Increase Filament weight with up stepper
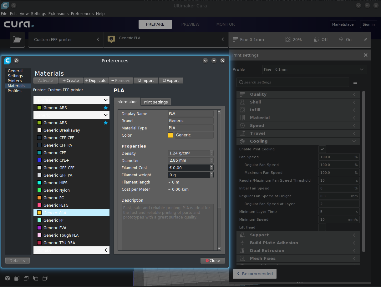The width and height of the screenshot is (381, 287). (x=212, y=174)
